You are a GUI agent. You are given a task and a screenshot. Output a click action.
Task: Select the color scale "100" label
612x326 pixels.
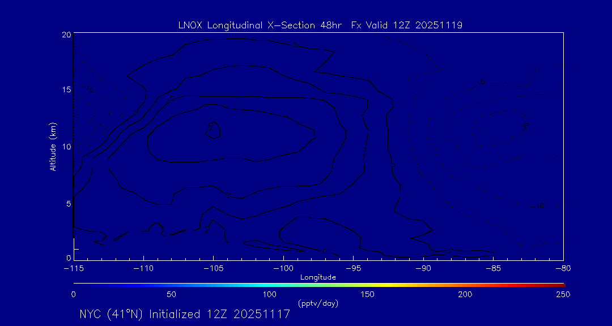[x=270, y=294]
